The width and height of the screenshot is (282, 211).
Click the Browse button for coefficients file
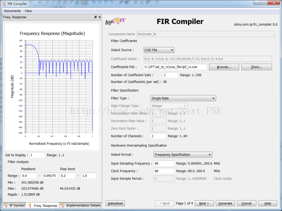point(224,67)
